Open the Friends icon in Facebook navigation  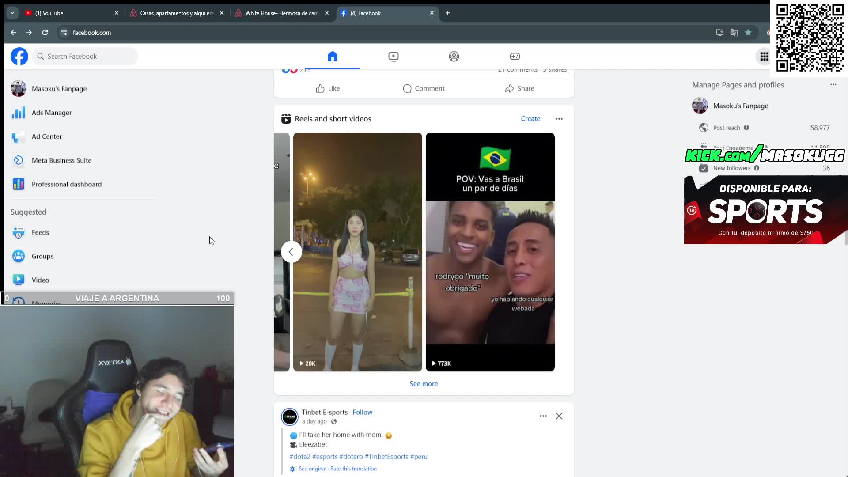coord(454,57)
